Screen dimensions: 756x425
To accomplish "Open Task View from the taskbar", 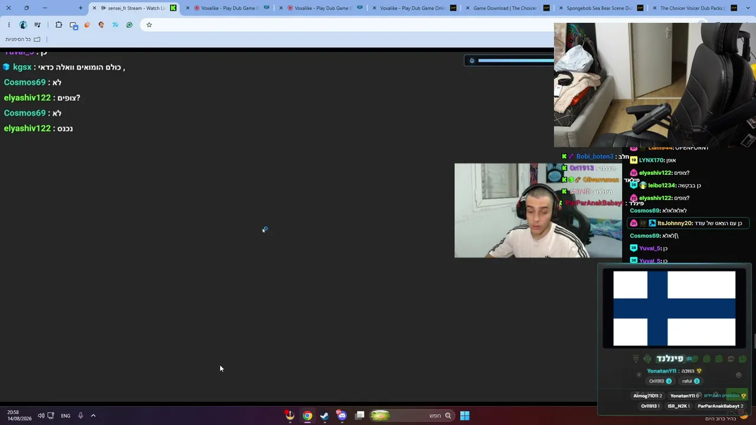I will (360, 416).
